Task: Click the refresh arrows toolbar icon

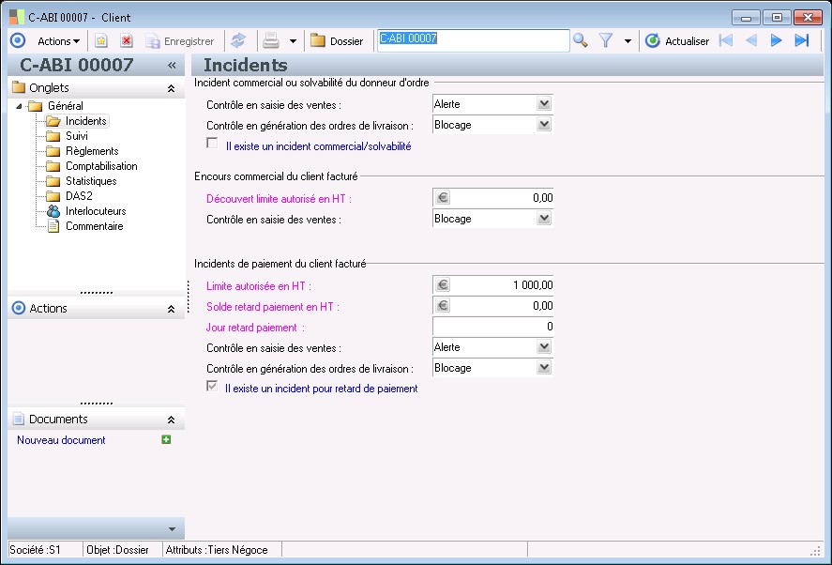Action: (x=238, y=41)
